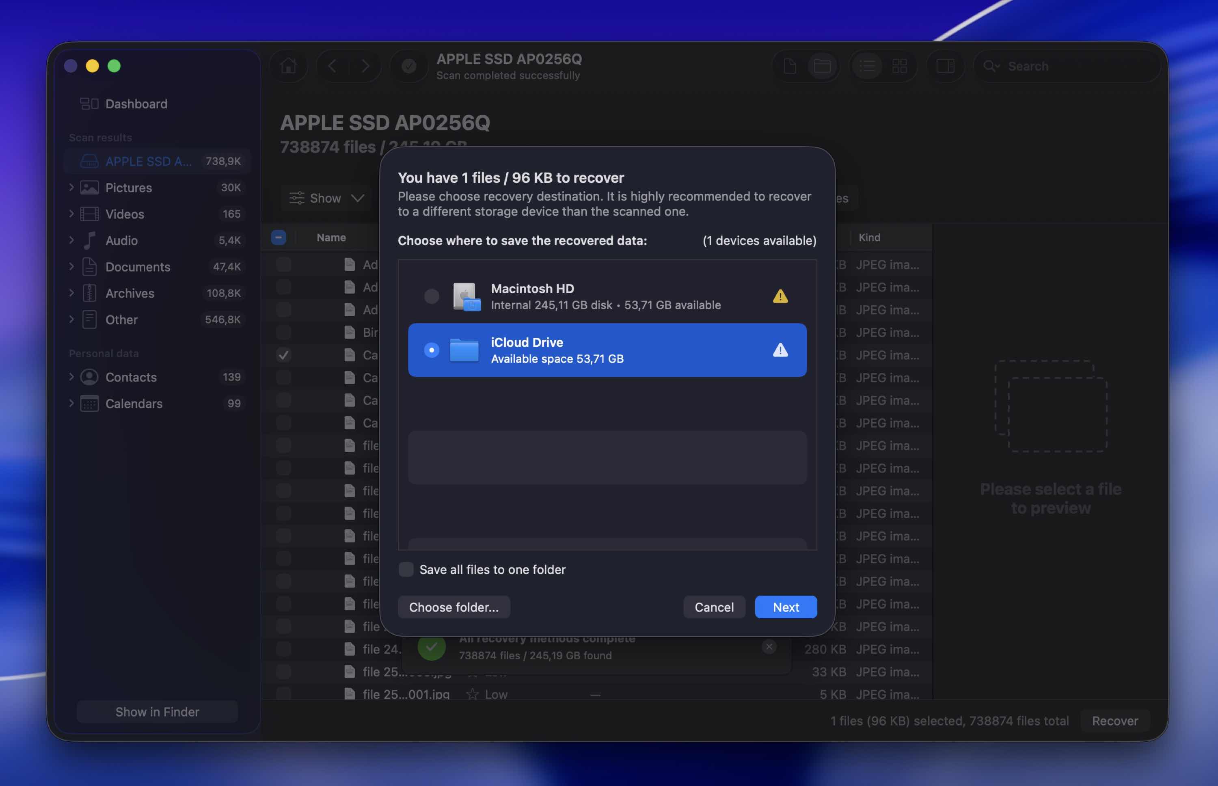The height and width of the screenshot is (786, 1218).
Task: Check the Bir file row checkbox
Action: point(283,332)
